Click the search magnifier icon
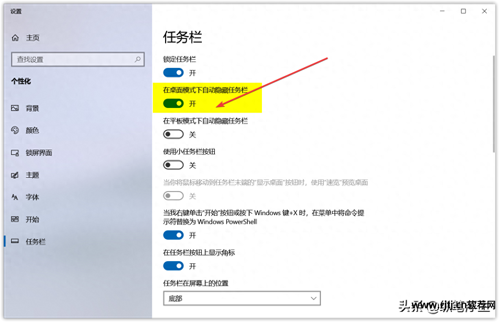 pyautogui.click(x=138, y=59)
